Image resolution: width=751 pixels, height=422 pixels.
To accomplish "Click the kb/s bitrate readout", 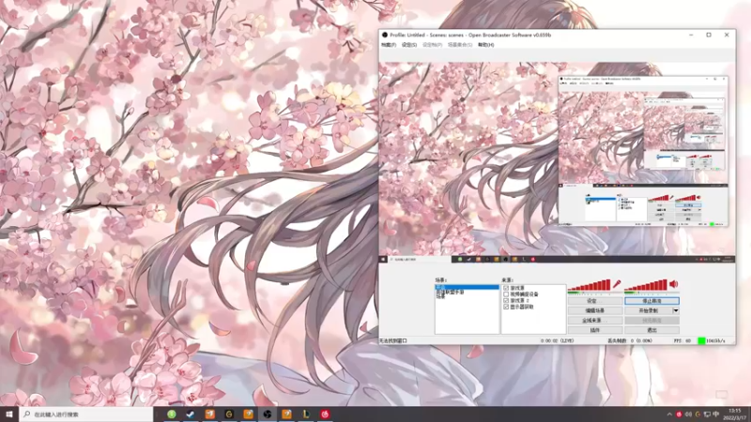I will (x=715, y=340).
